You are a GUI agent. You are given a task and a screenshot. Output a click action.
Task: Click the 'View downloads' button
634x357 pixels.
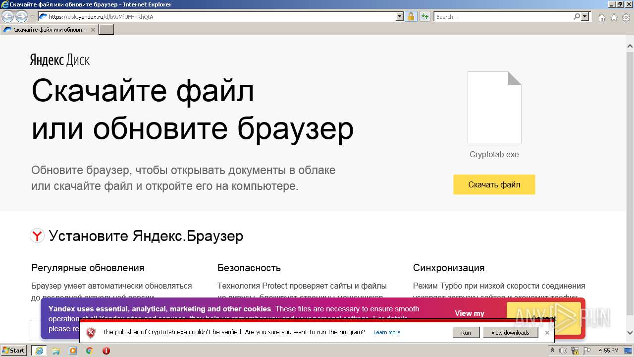[510, 333]
